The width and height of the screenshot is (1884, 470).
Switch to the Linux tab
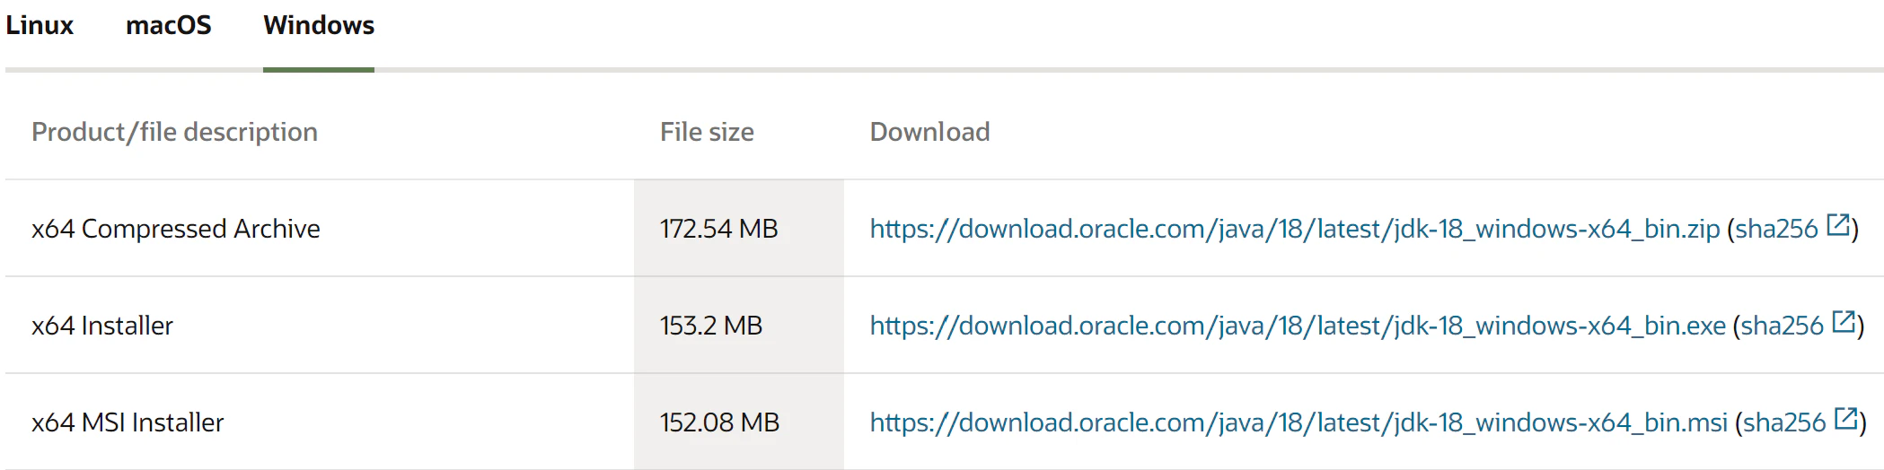(x=40, y=26)
